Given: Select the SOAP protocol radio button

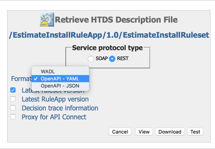Looking at the screenshot, I should 91,59.
